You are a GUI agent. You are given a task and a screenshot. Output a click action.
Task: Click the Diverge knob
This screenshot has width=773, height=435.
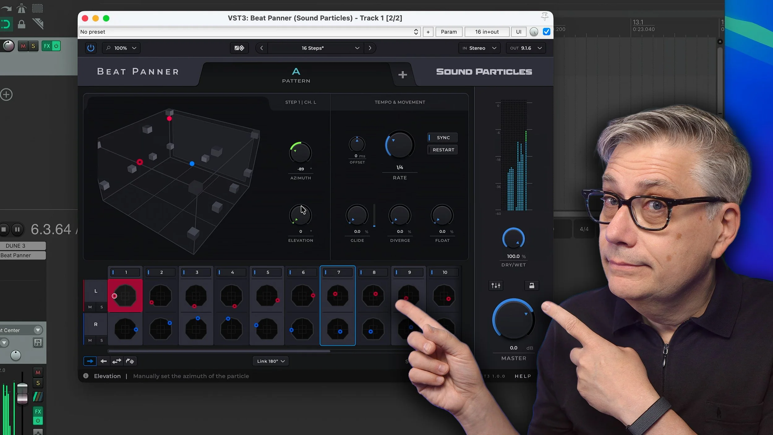click(x=399, y=215)
